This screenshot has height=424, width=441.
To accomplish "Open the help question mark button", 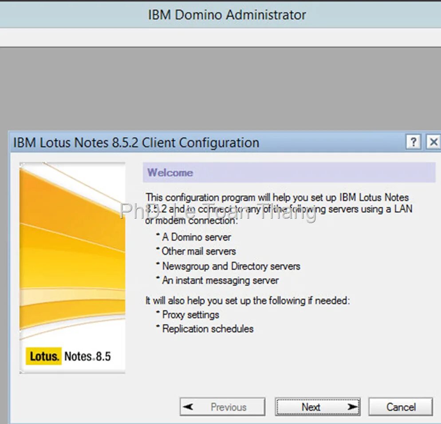I will coord(413,142).
